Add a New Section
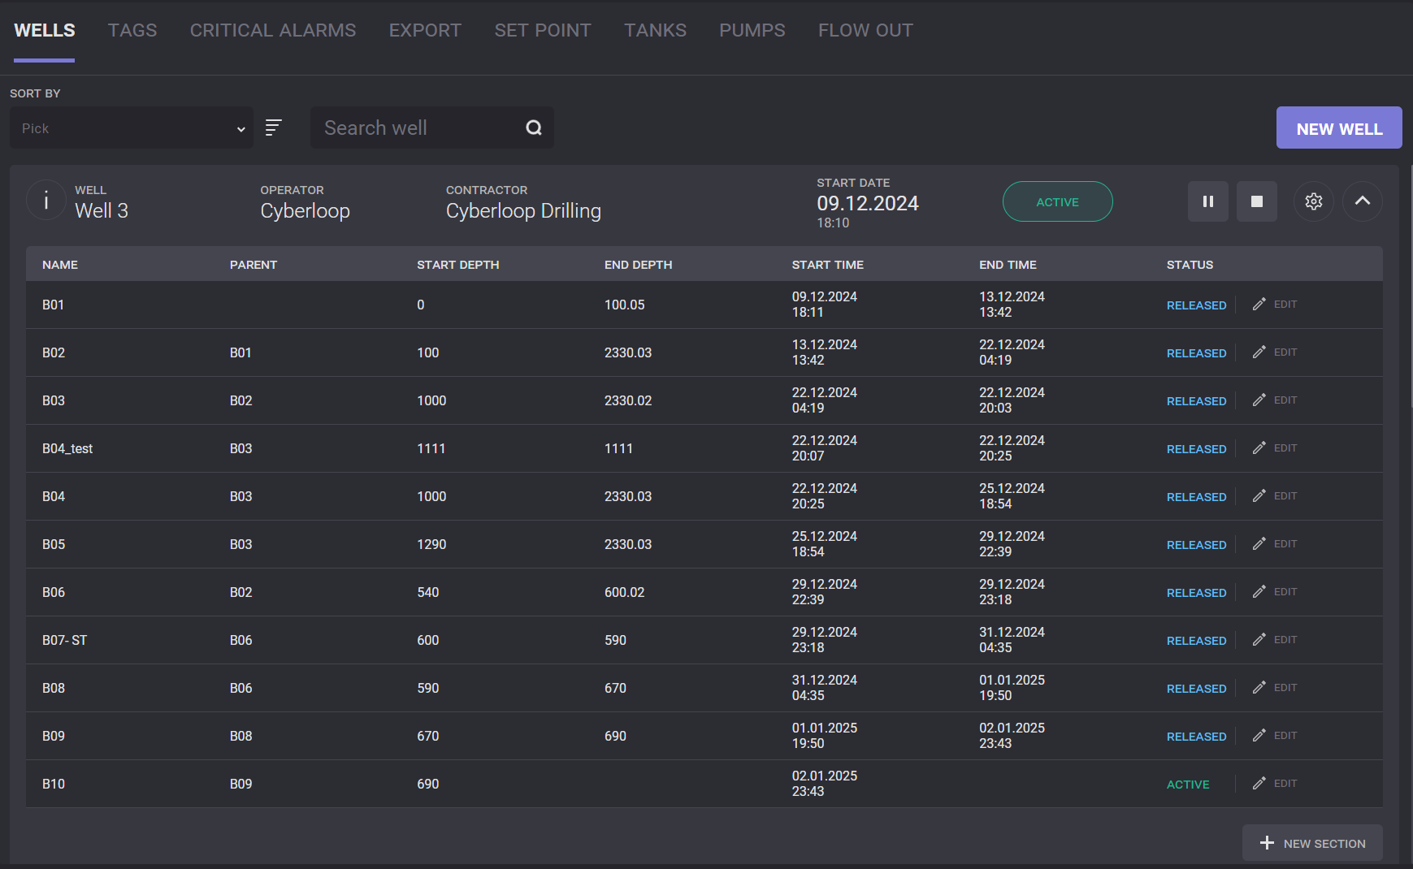Image resolution: width=1413 pixels, height=869 pixels. click(x=1312, y=844)
